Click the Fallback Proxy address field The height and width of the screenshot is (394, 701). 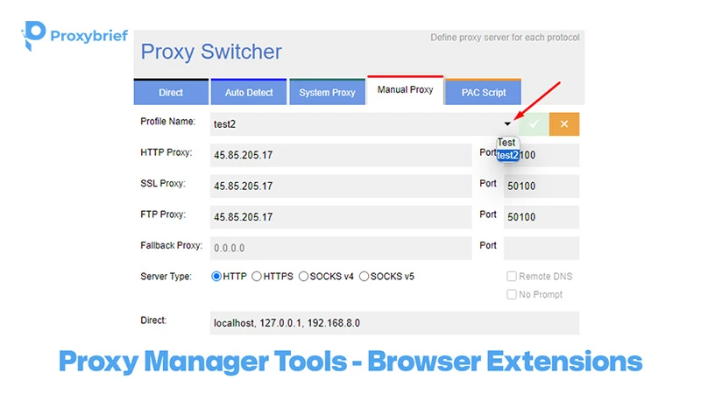(341, 248)
